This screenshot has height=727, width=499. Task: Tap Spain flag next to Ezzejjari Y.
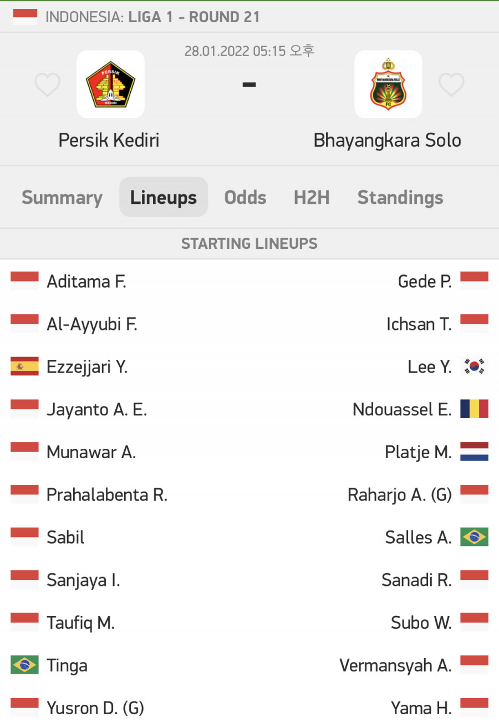click(x=24, y=367)
